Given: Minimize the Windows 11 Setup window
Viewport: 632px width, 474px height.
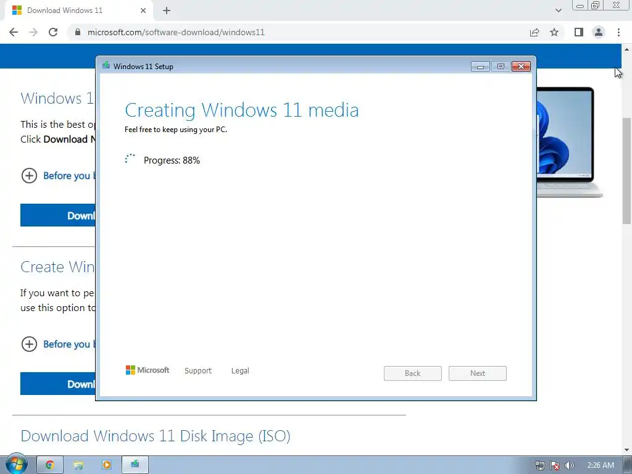Looking at the screenshot, I should pyautogui.click(x=480, y=67).
